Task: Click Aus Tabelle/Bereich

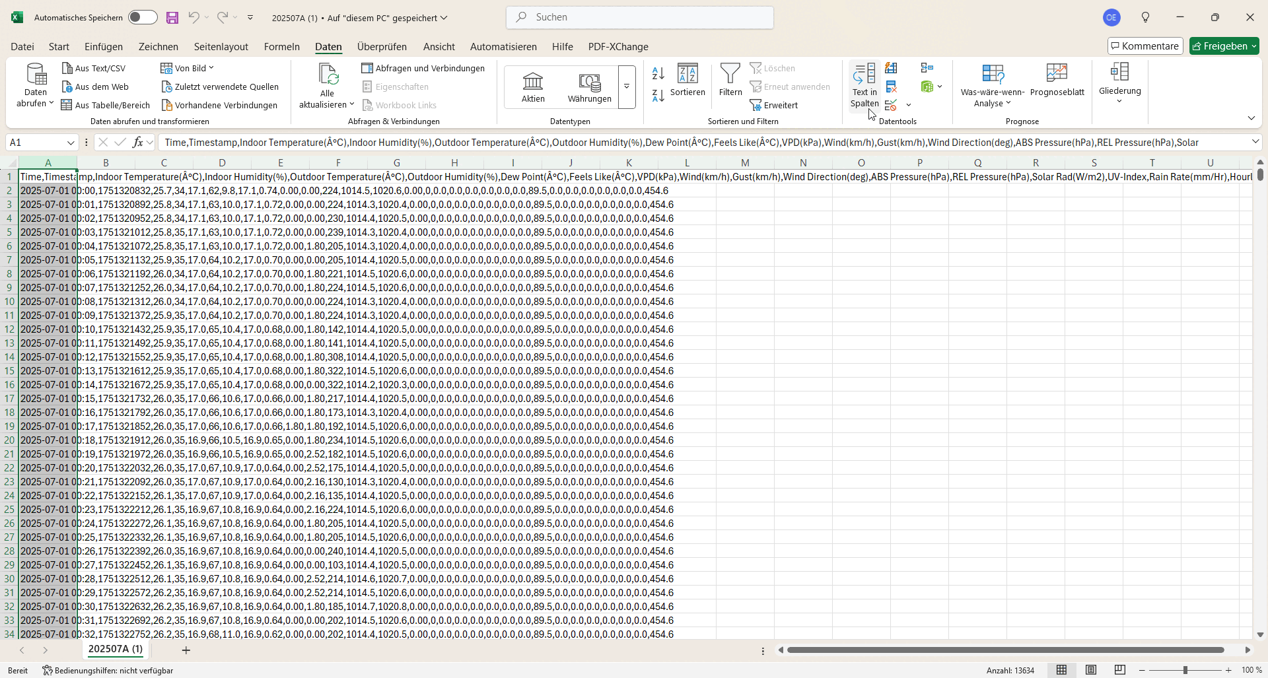Action: point(106,105)
